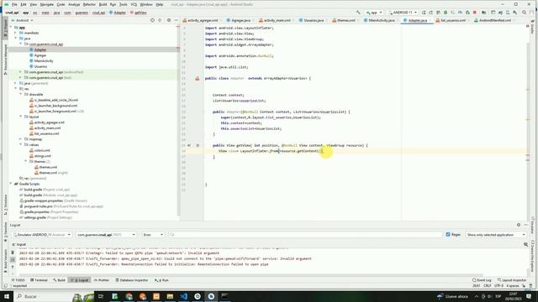Image resolution: width=538 pixels, height=302 pixels.
Task: Open Visual Studio Code from taskbar
Action: [183, 296]
